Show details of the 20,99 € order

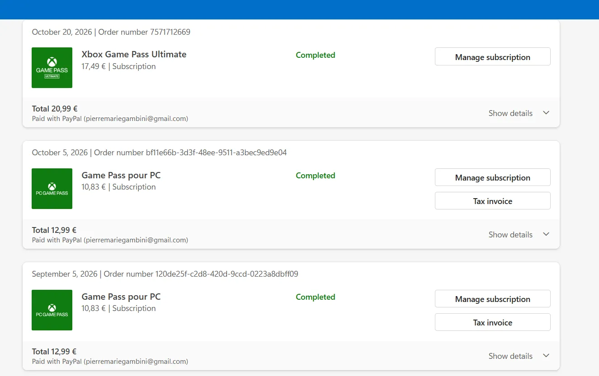510,113
